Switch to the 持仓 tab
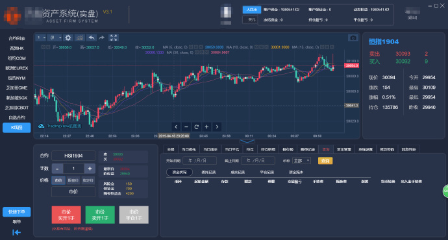 coord(250,149)
